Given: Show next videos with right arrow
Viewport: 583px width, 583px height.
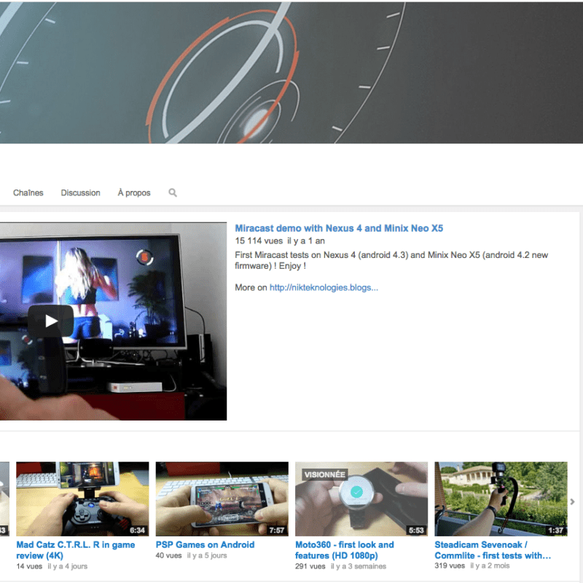Looking at the screenshot, I should pyautogui.click(x=573, y=502).
